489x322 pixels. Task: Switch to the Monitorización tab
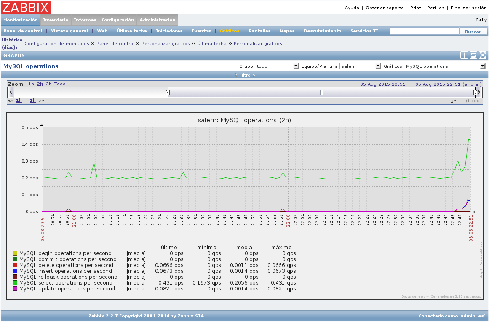[x=21, y=20]
